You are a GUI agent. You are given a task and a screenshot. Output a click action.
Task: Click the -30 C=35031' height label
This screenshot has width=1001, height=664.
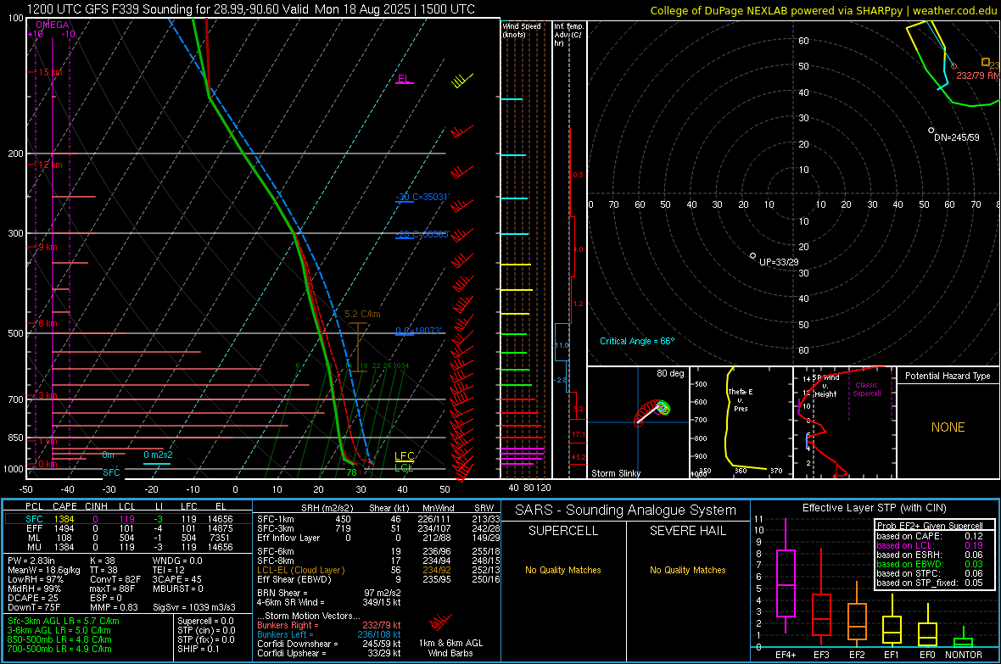tap(422, 197)
